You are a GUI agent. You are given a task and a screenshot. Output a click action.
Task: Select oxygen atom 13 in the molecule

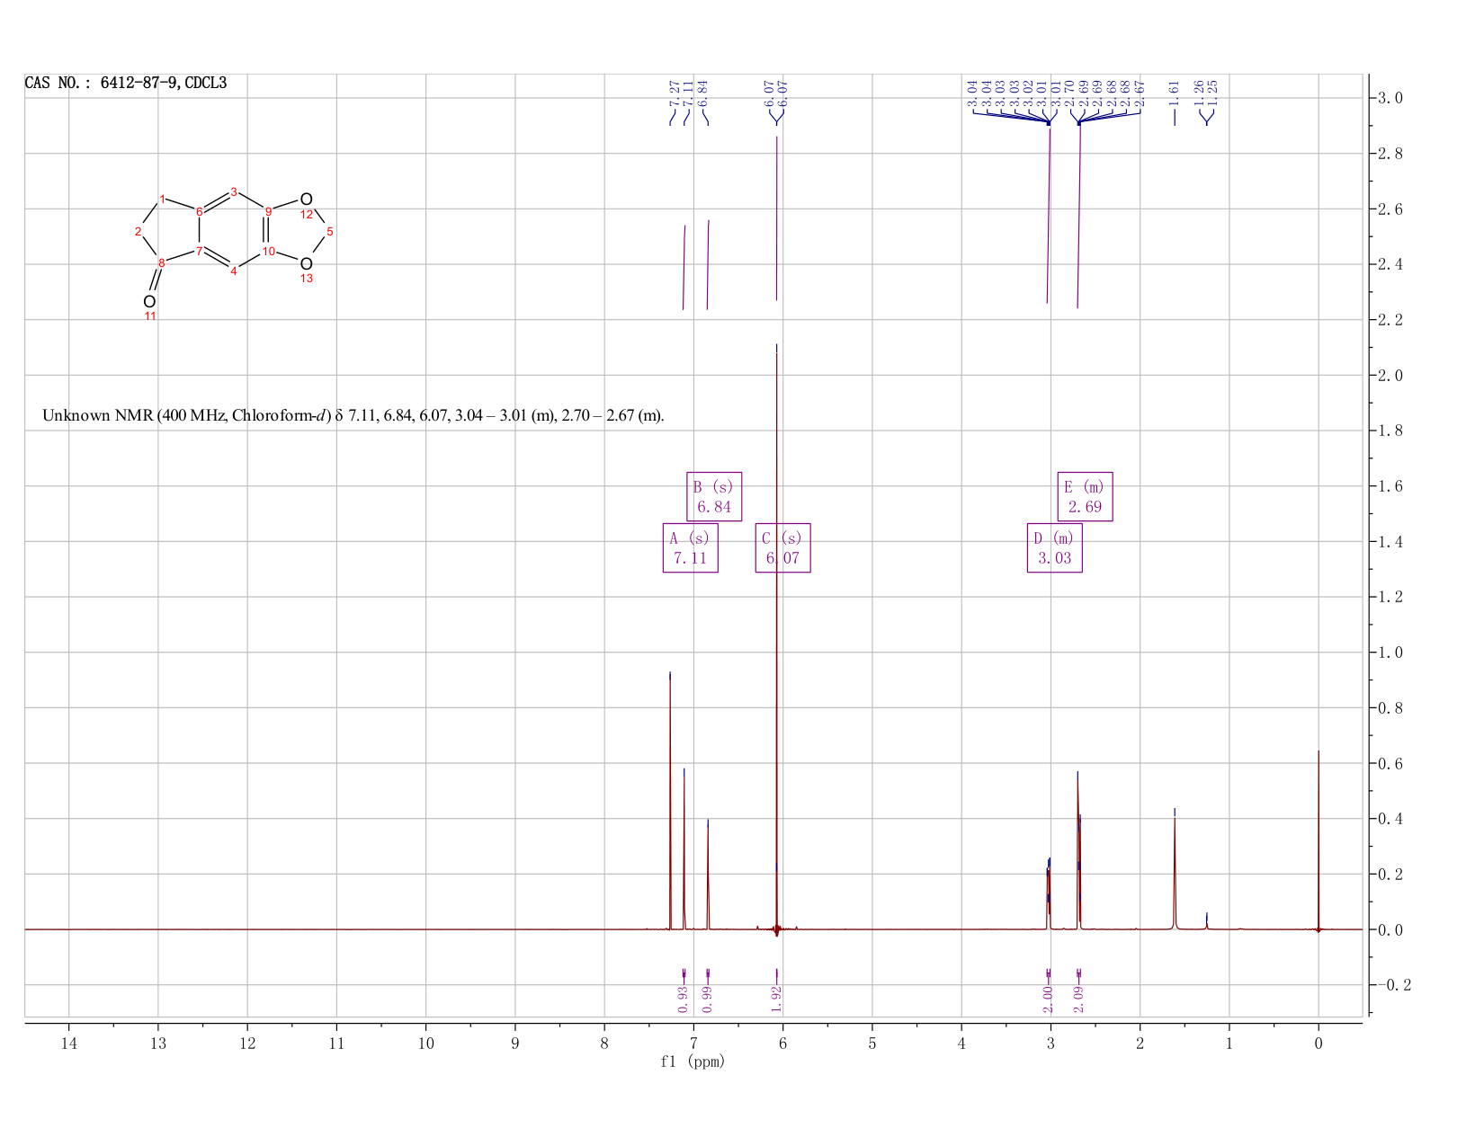(306, 264)
